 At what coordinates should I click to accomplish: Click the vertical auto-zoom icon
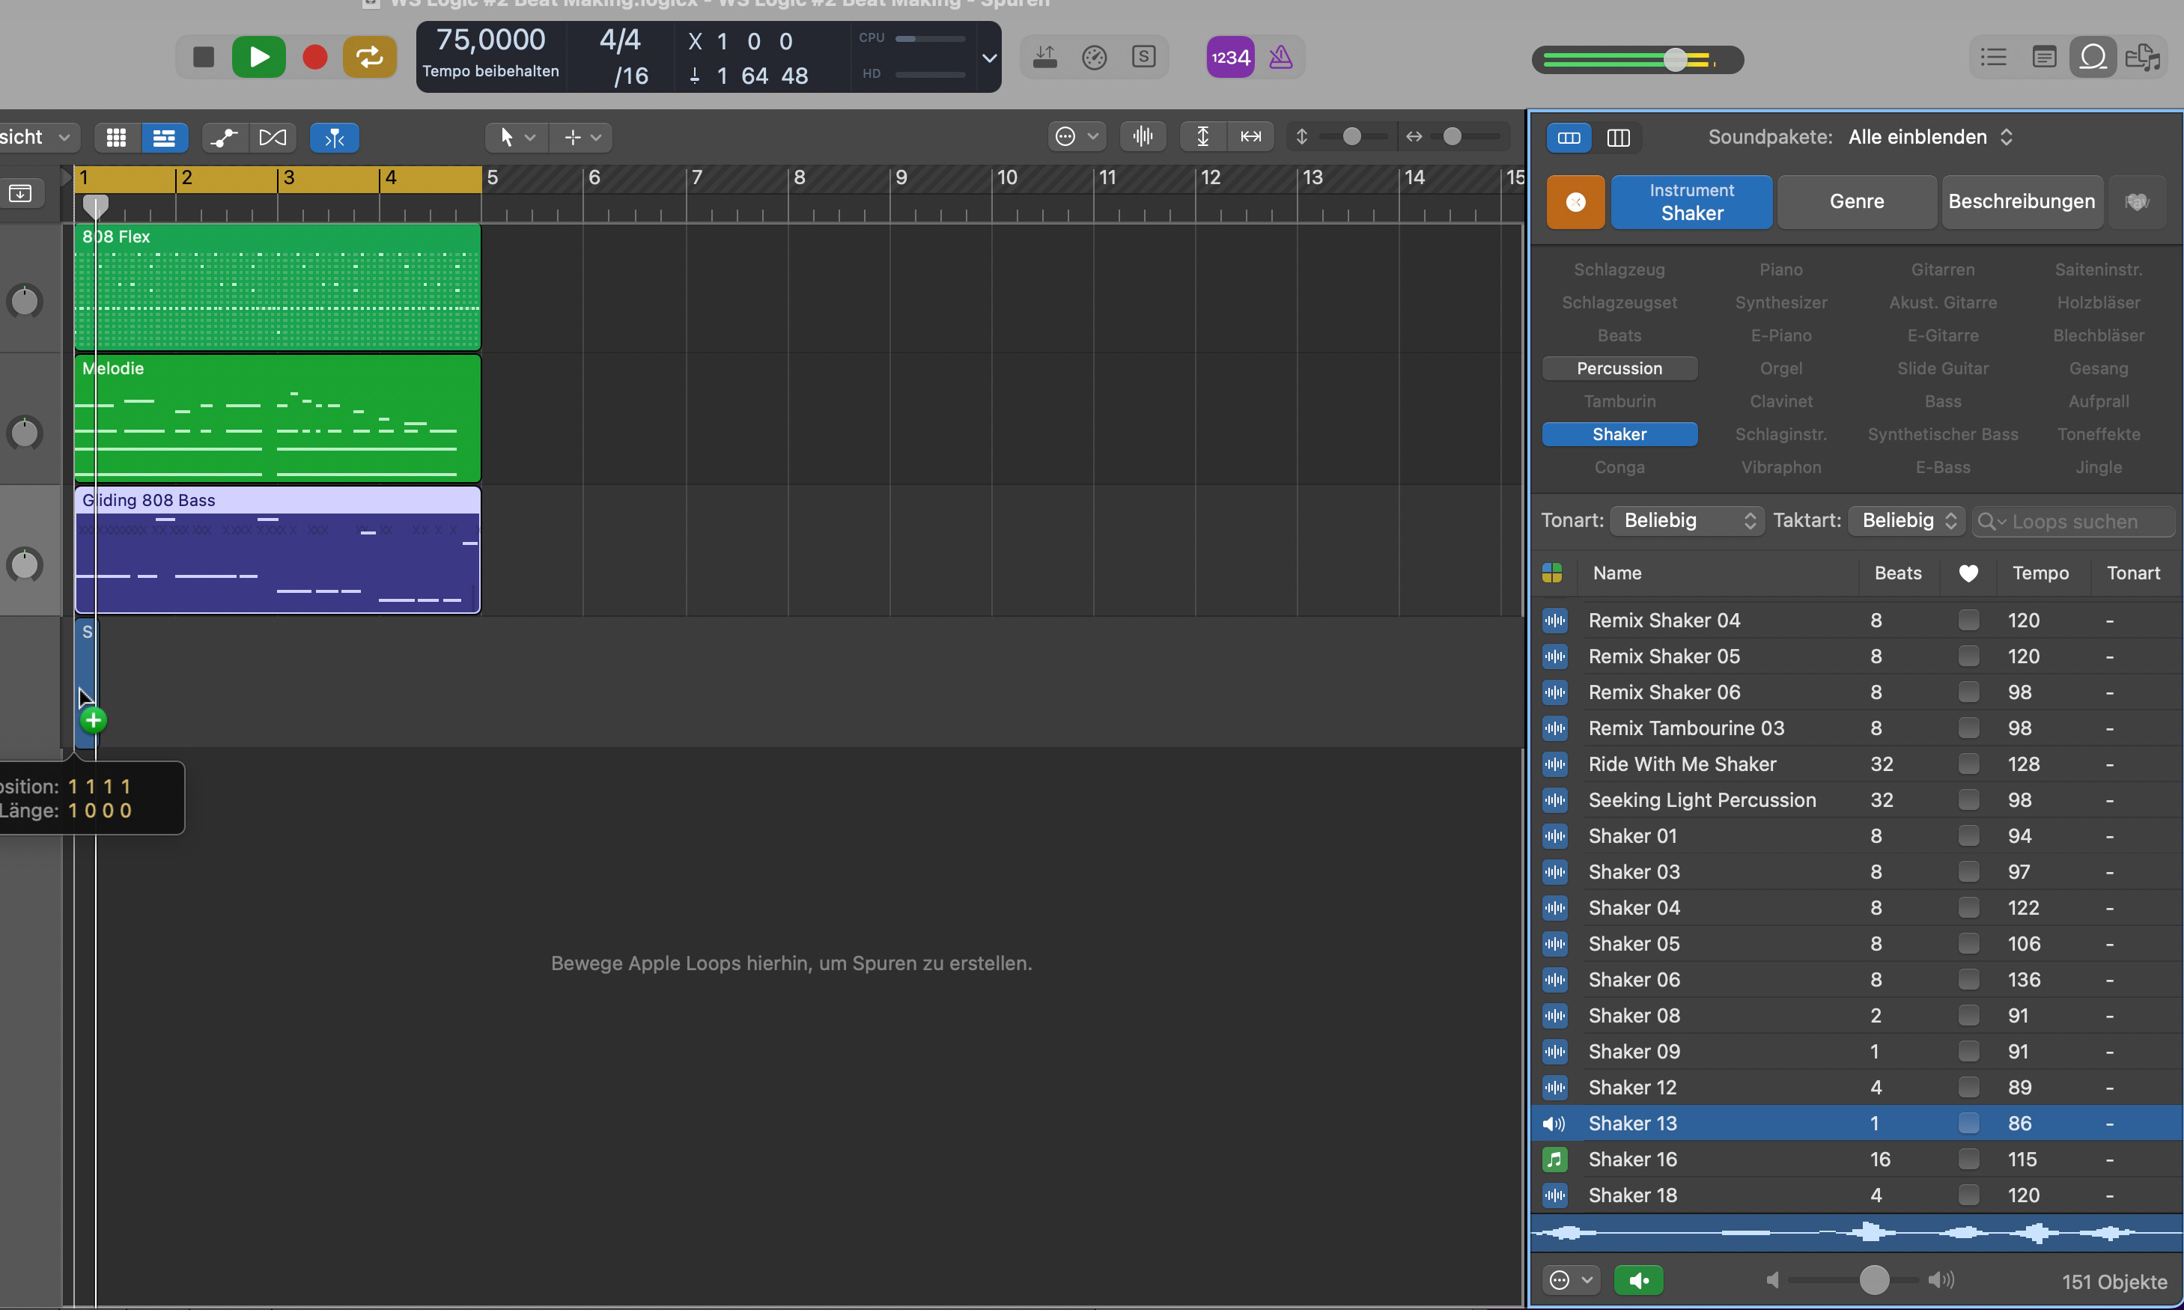coord(1202,137)
